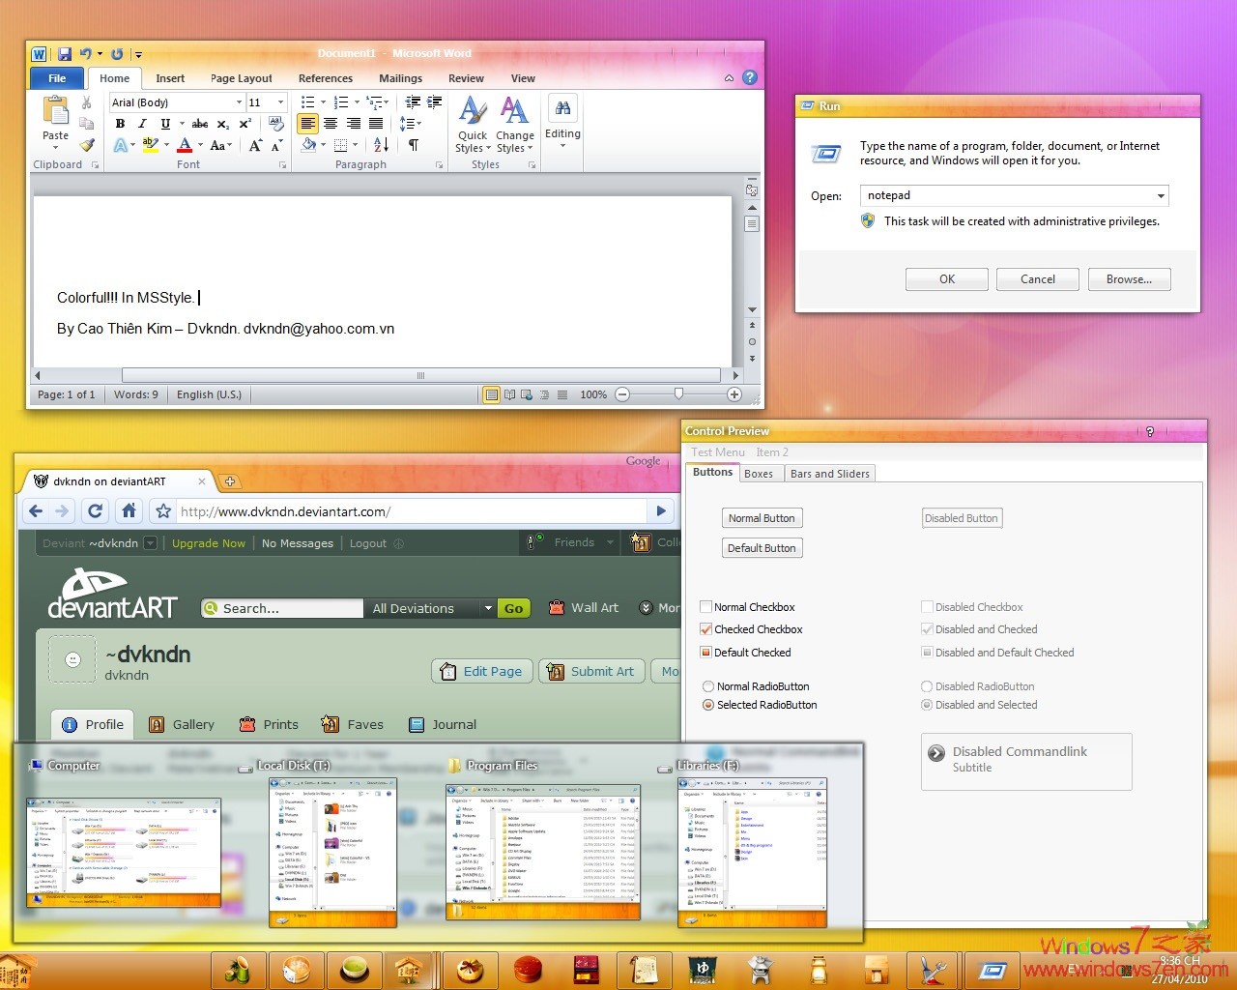Screen dimensions: 1237x990
Task: Check the Normal Checkbox in Control Preview
Action: point(706,606)
